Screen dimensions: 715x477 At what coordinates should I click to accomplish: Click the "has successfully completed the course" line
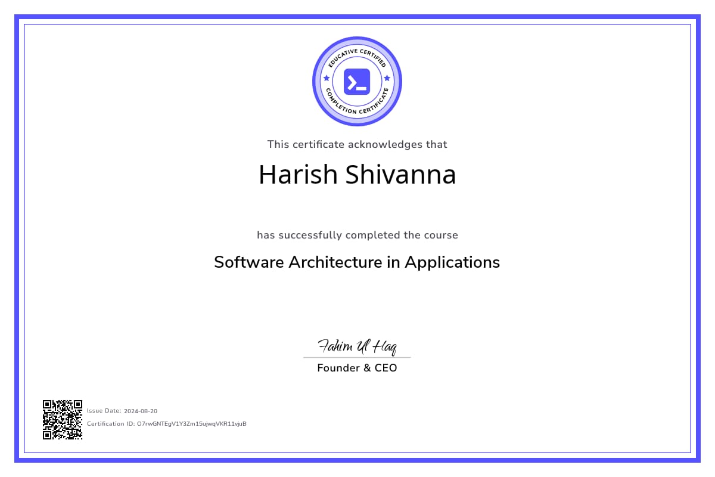[357, 235]
